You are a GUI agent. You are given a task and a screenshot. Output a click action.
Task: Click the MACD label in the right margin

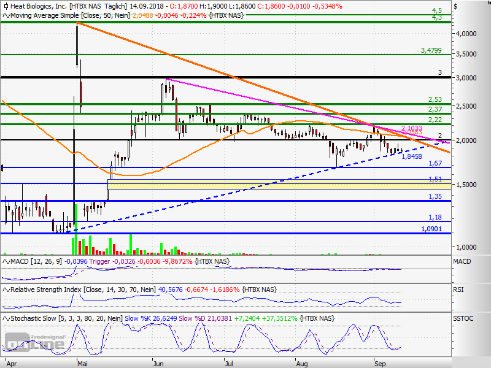(x=461, y=261)
